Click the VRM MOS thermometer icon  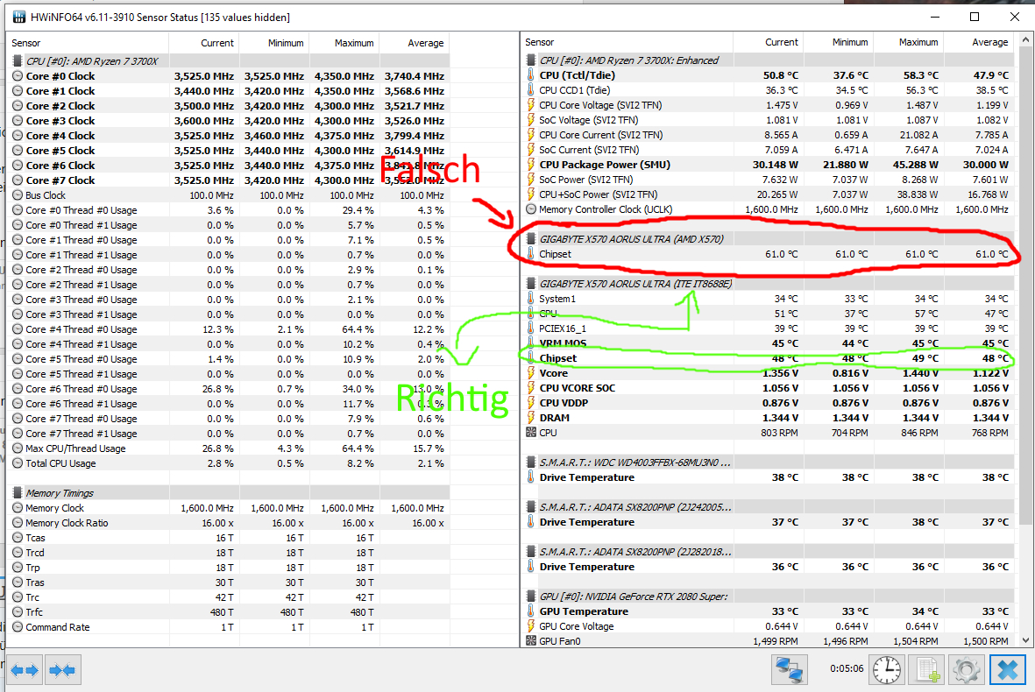coord(531,343)
